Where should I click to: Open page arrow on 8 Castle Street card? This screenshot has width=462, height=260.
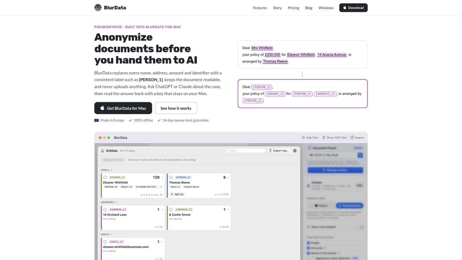[227, 227]
